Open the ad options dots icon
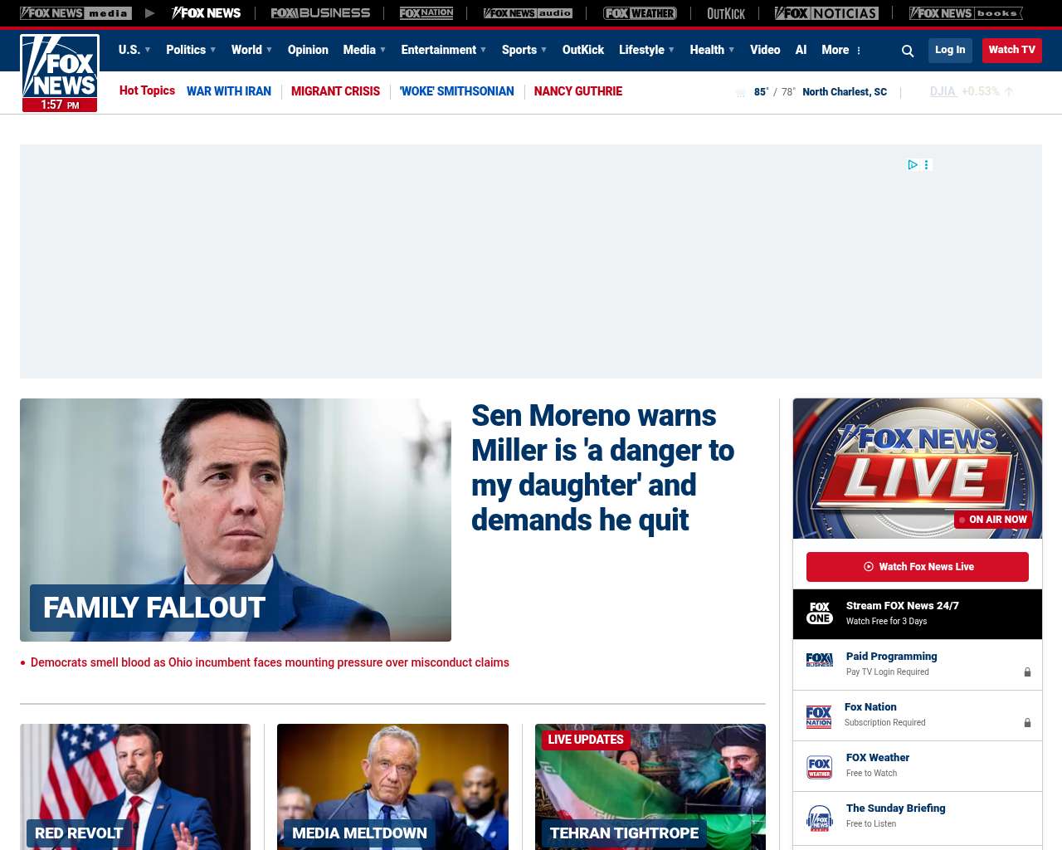 (927, 164)
